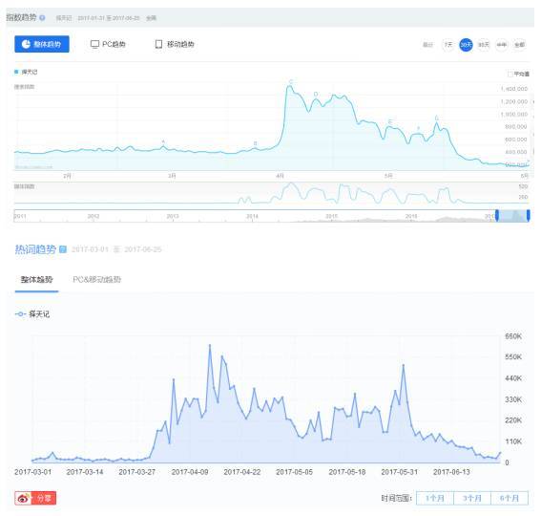Click the monitor icon of PC趋势
The width and height of the screenshot is (541, 516).
click(94, 44)
